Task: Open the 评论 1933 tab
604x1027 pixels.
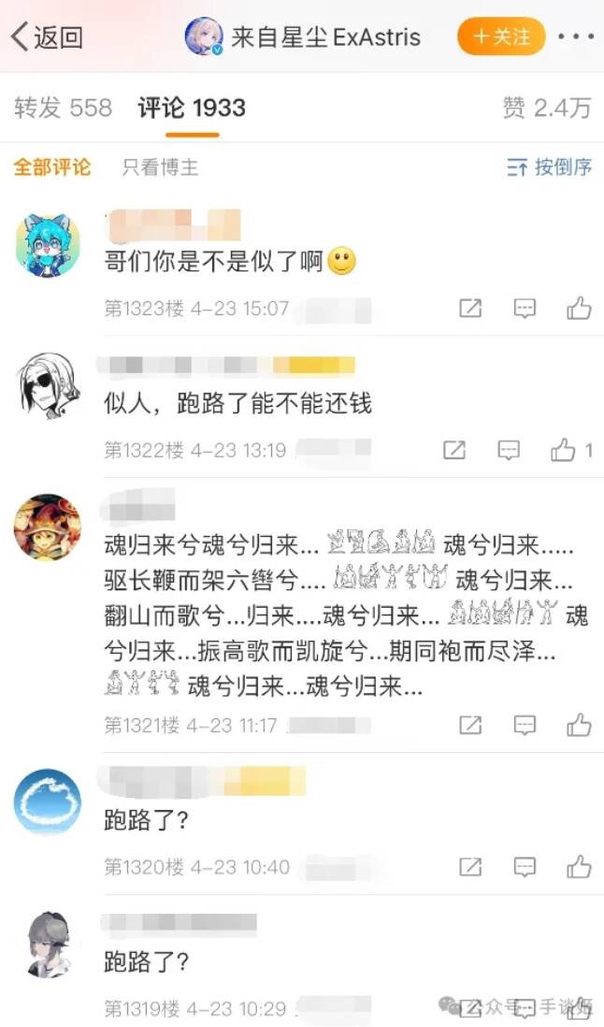Action: (x=192, y=108)
